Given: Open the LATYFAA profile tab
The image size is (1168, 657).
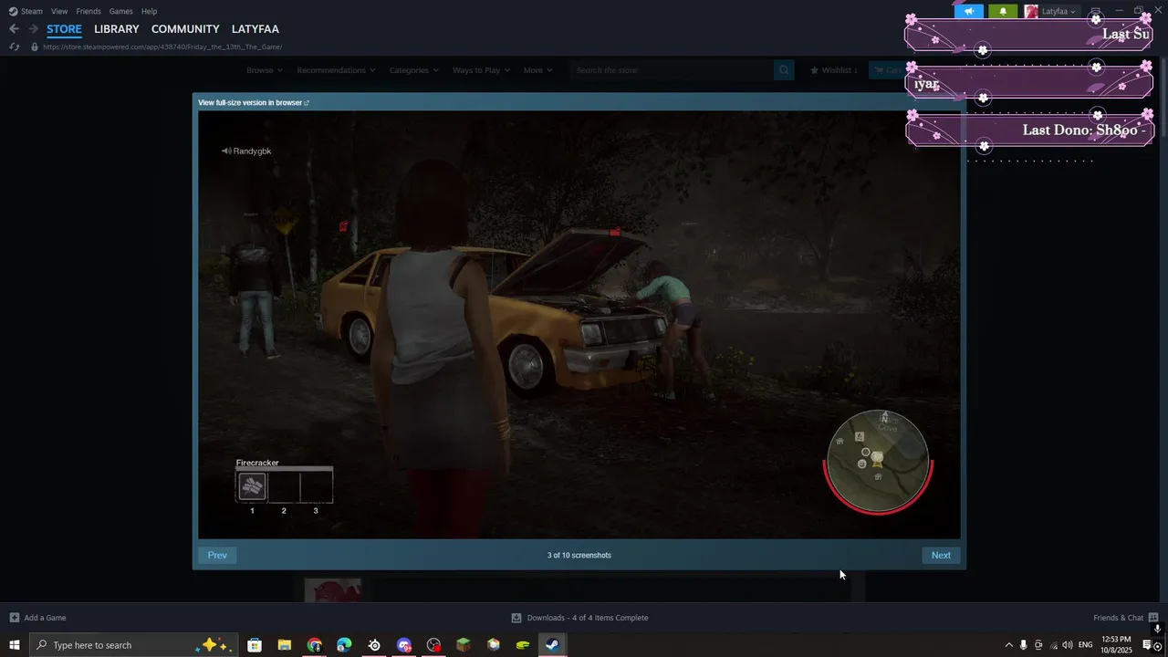Looking at the screenshot, I should 255,29.
